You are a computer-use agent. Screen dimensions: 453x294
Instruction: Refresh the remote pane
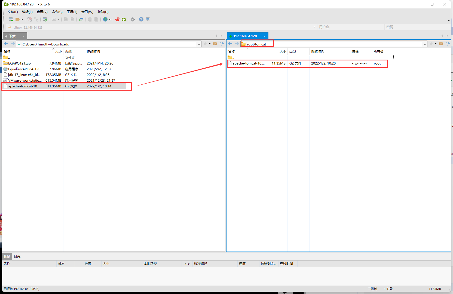point(448,44)
